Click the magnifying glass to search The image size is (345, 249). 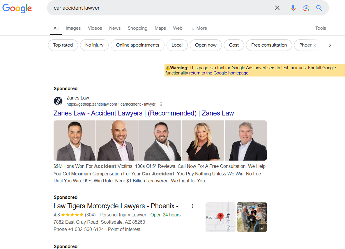click(319, 8)
